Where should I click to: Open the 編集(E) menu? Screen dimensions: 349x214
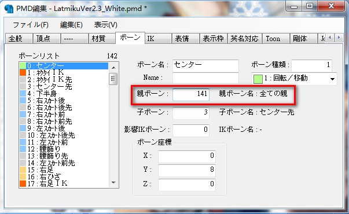point(71,25)
